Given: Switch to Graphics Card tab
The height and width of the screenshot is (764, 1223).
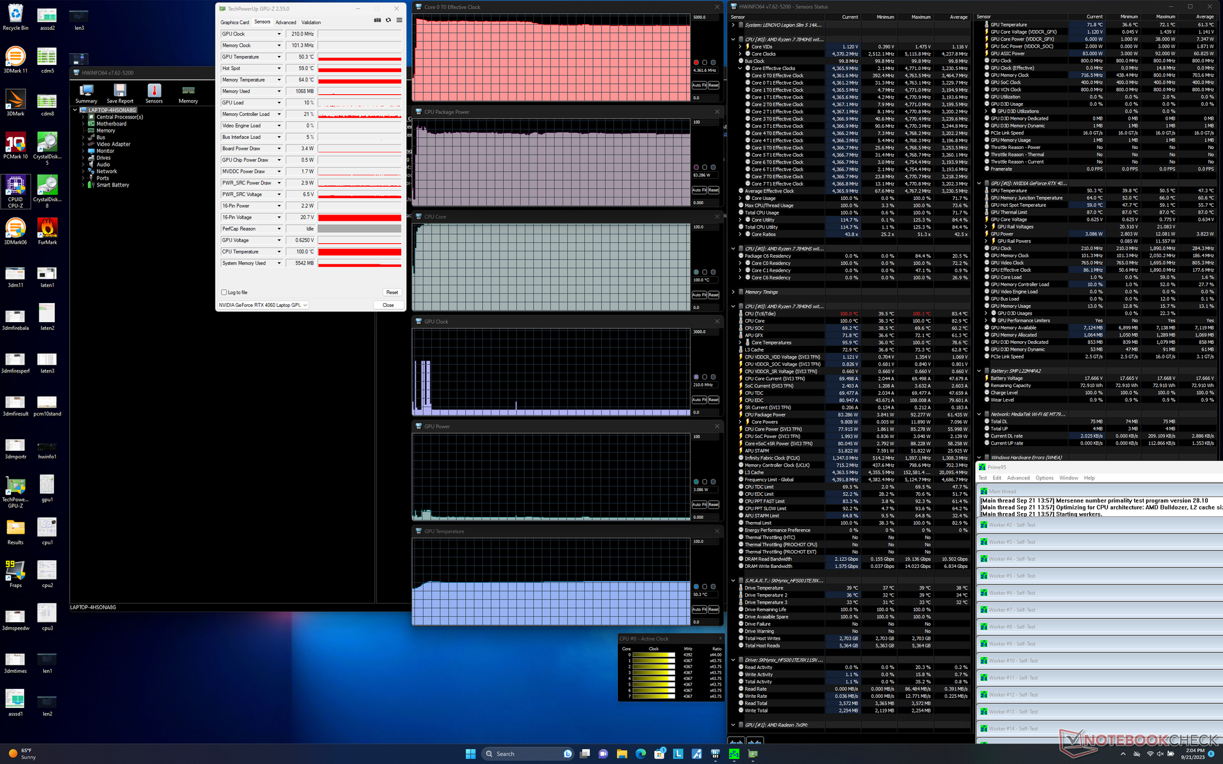Looking at the screenshot, I should point(234,22).
